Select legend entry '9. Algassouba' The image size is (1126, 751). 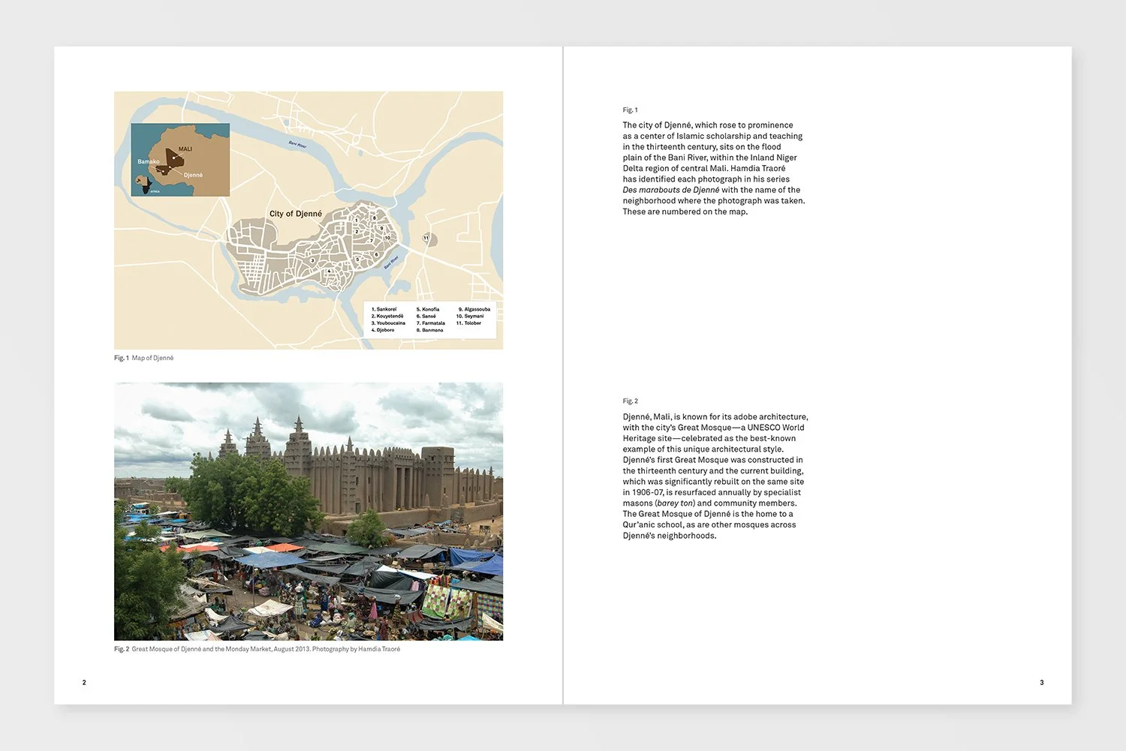pyautogui.click(x=474, y=309)
